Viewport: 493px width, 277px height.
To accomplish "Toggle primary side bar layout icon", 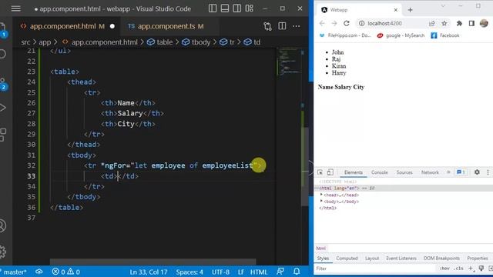I will tap(213, 8).
